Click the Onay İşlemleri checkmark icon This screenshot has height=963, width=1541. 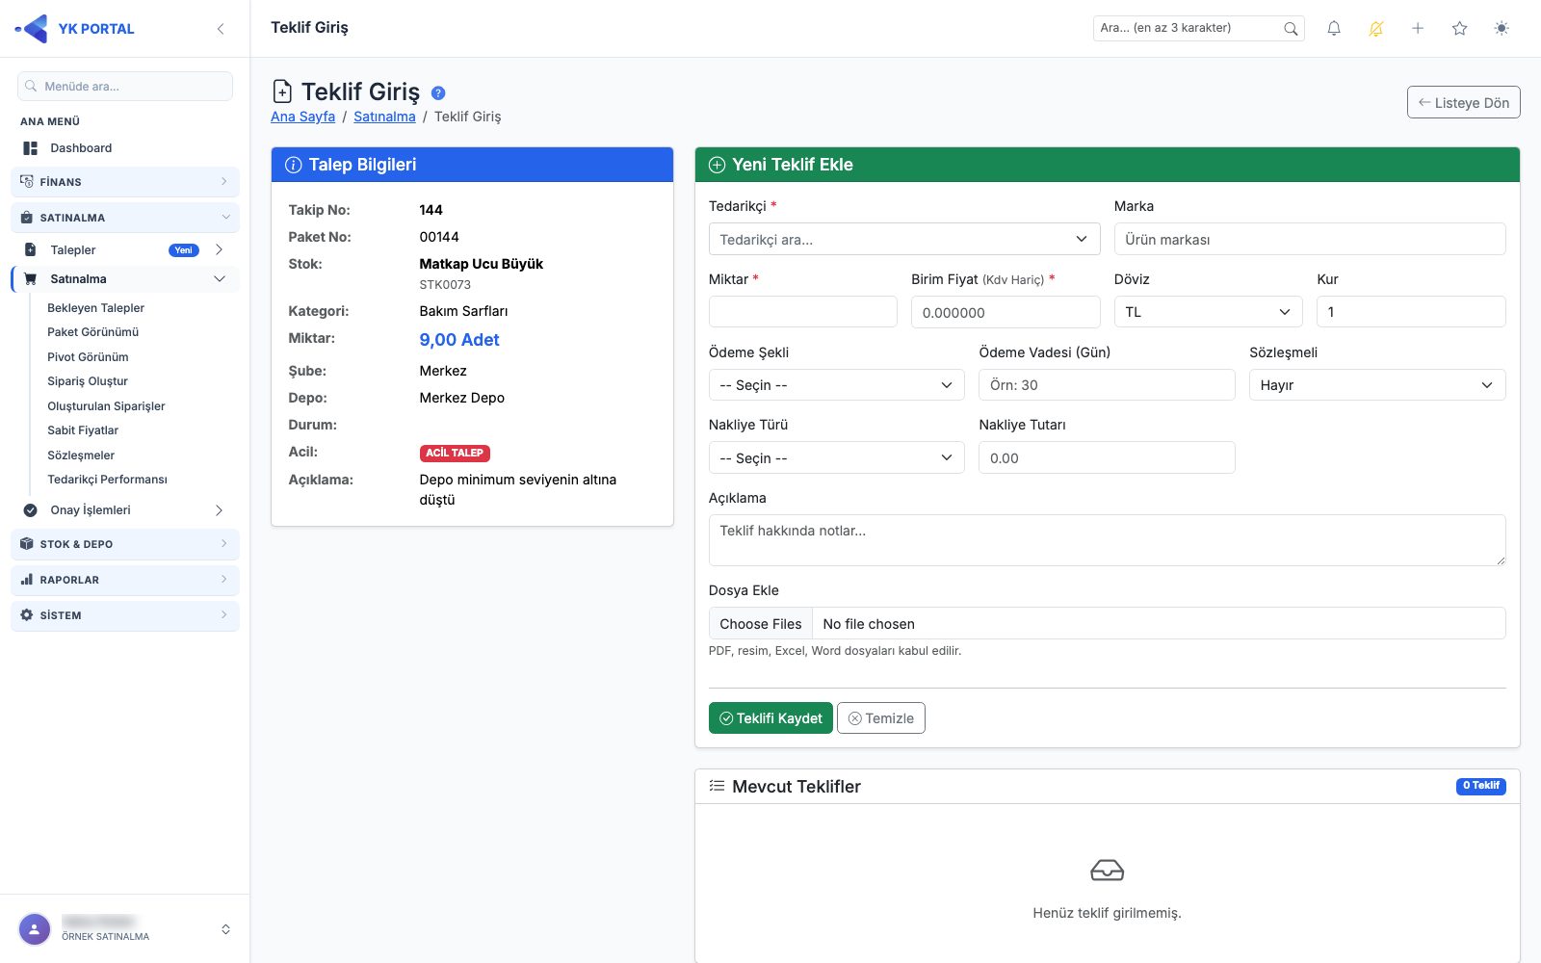pos(30,510)
